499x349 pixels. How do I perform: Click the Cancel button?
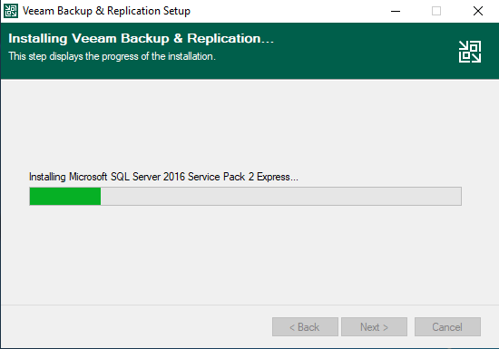tap(447, 326)
